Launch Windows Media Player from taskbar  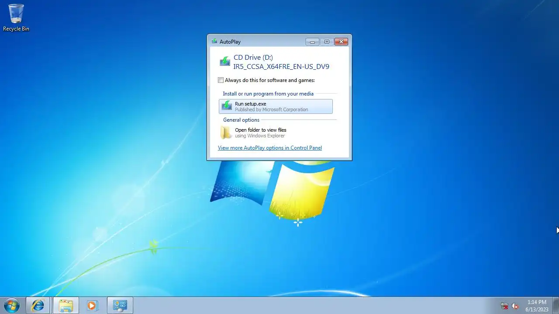(x=92, y=305)
